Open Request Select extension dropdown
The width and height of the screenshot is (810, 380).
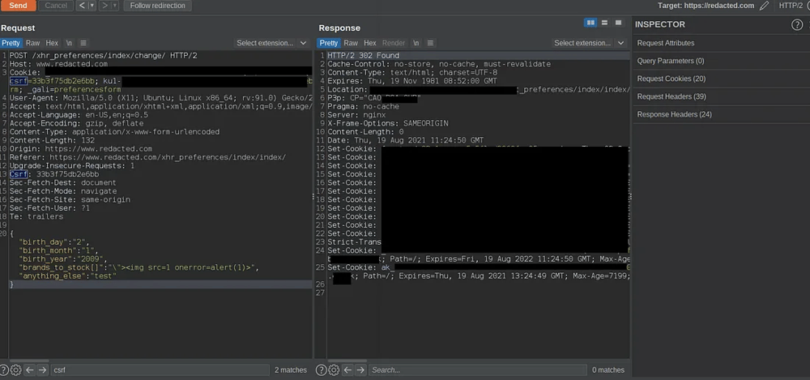(x=271, y=43)
